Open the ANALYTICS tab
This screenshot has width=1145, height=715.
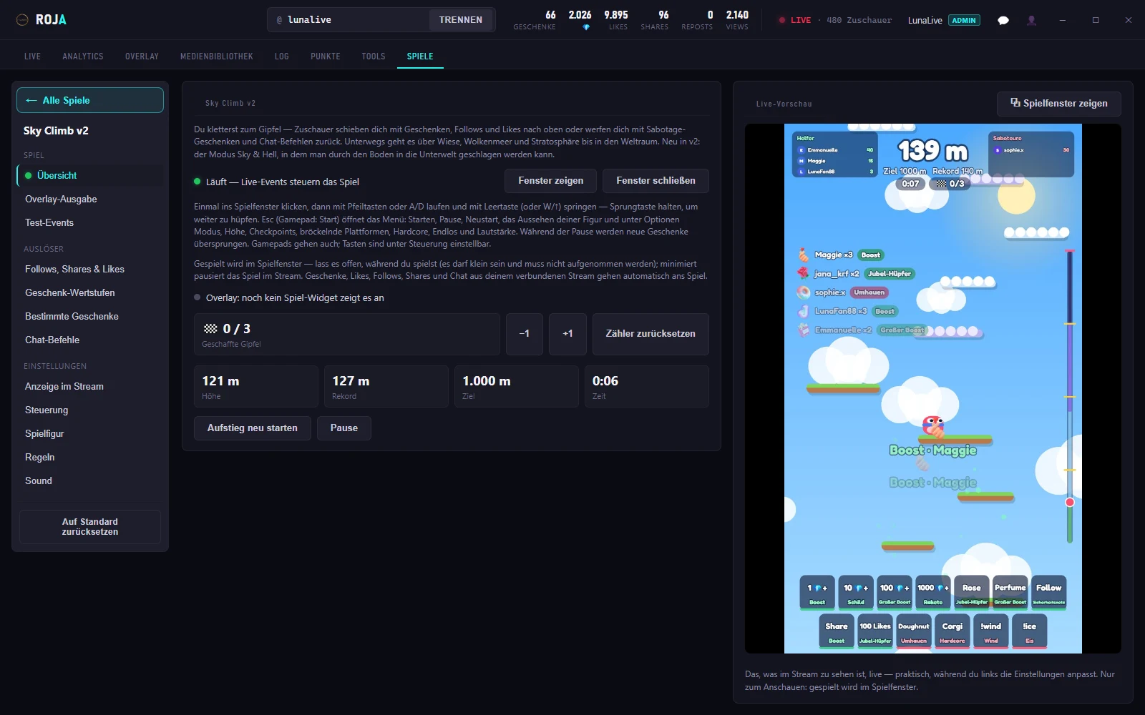pos(83,56)
